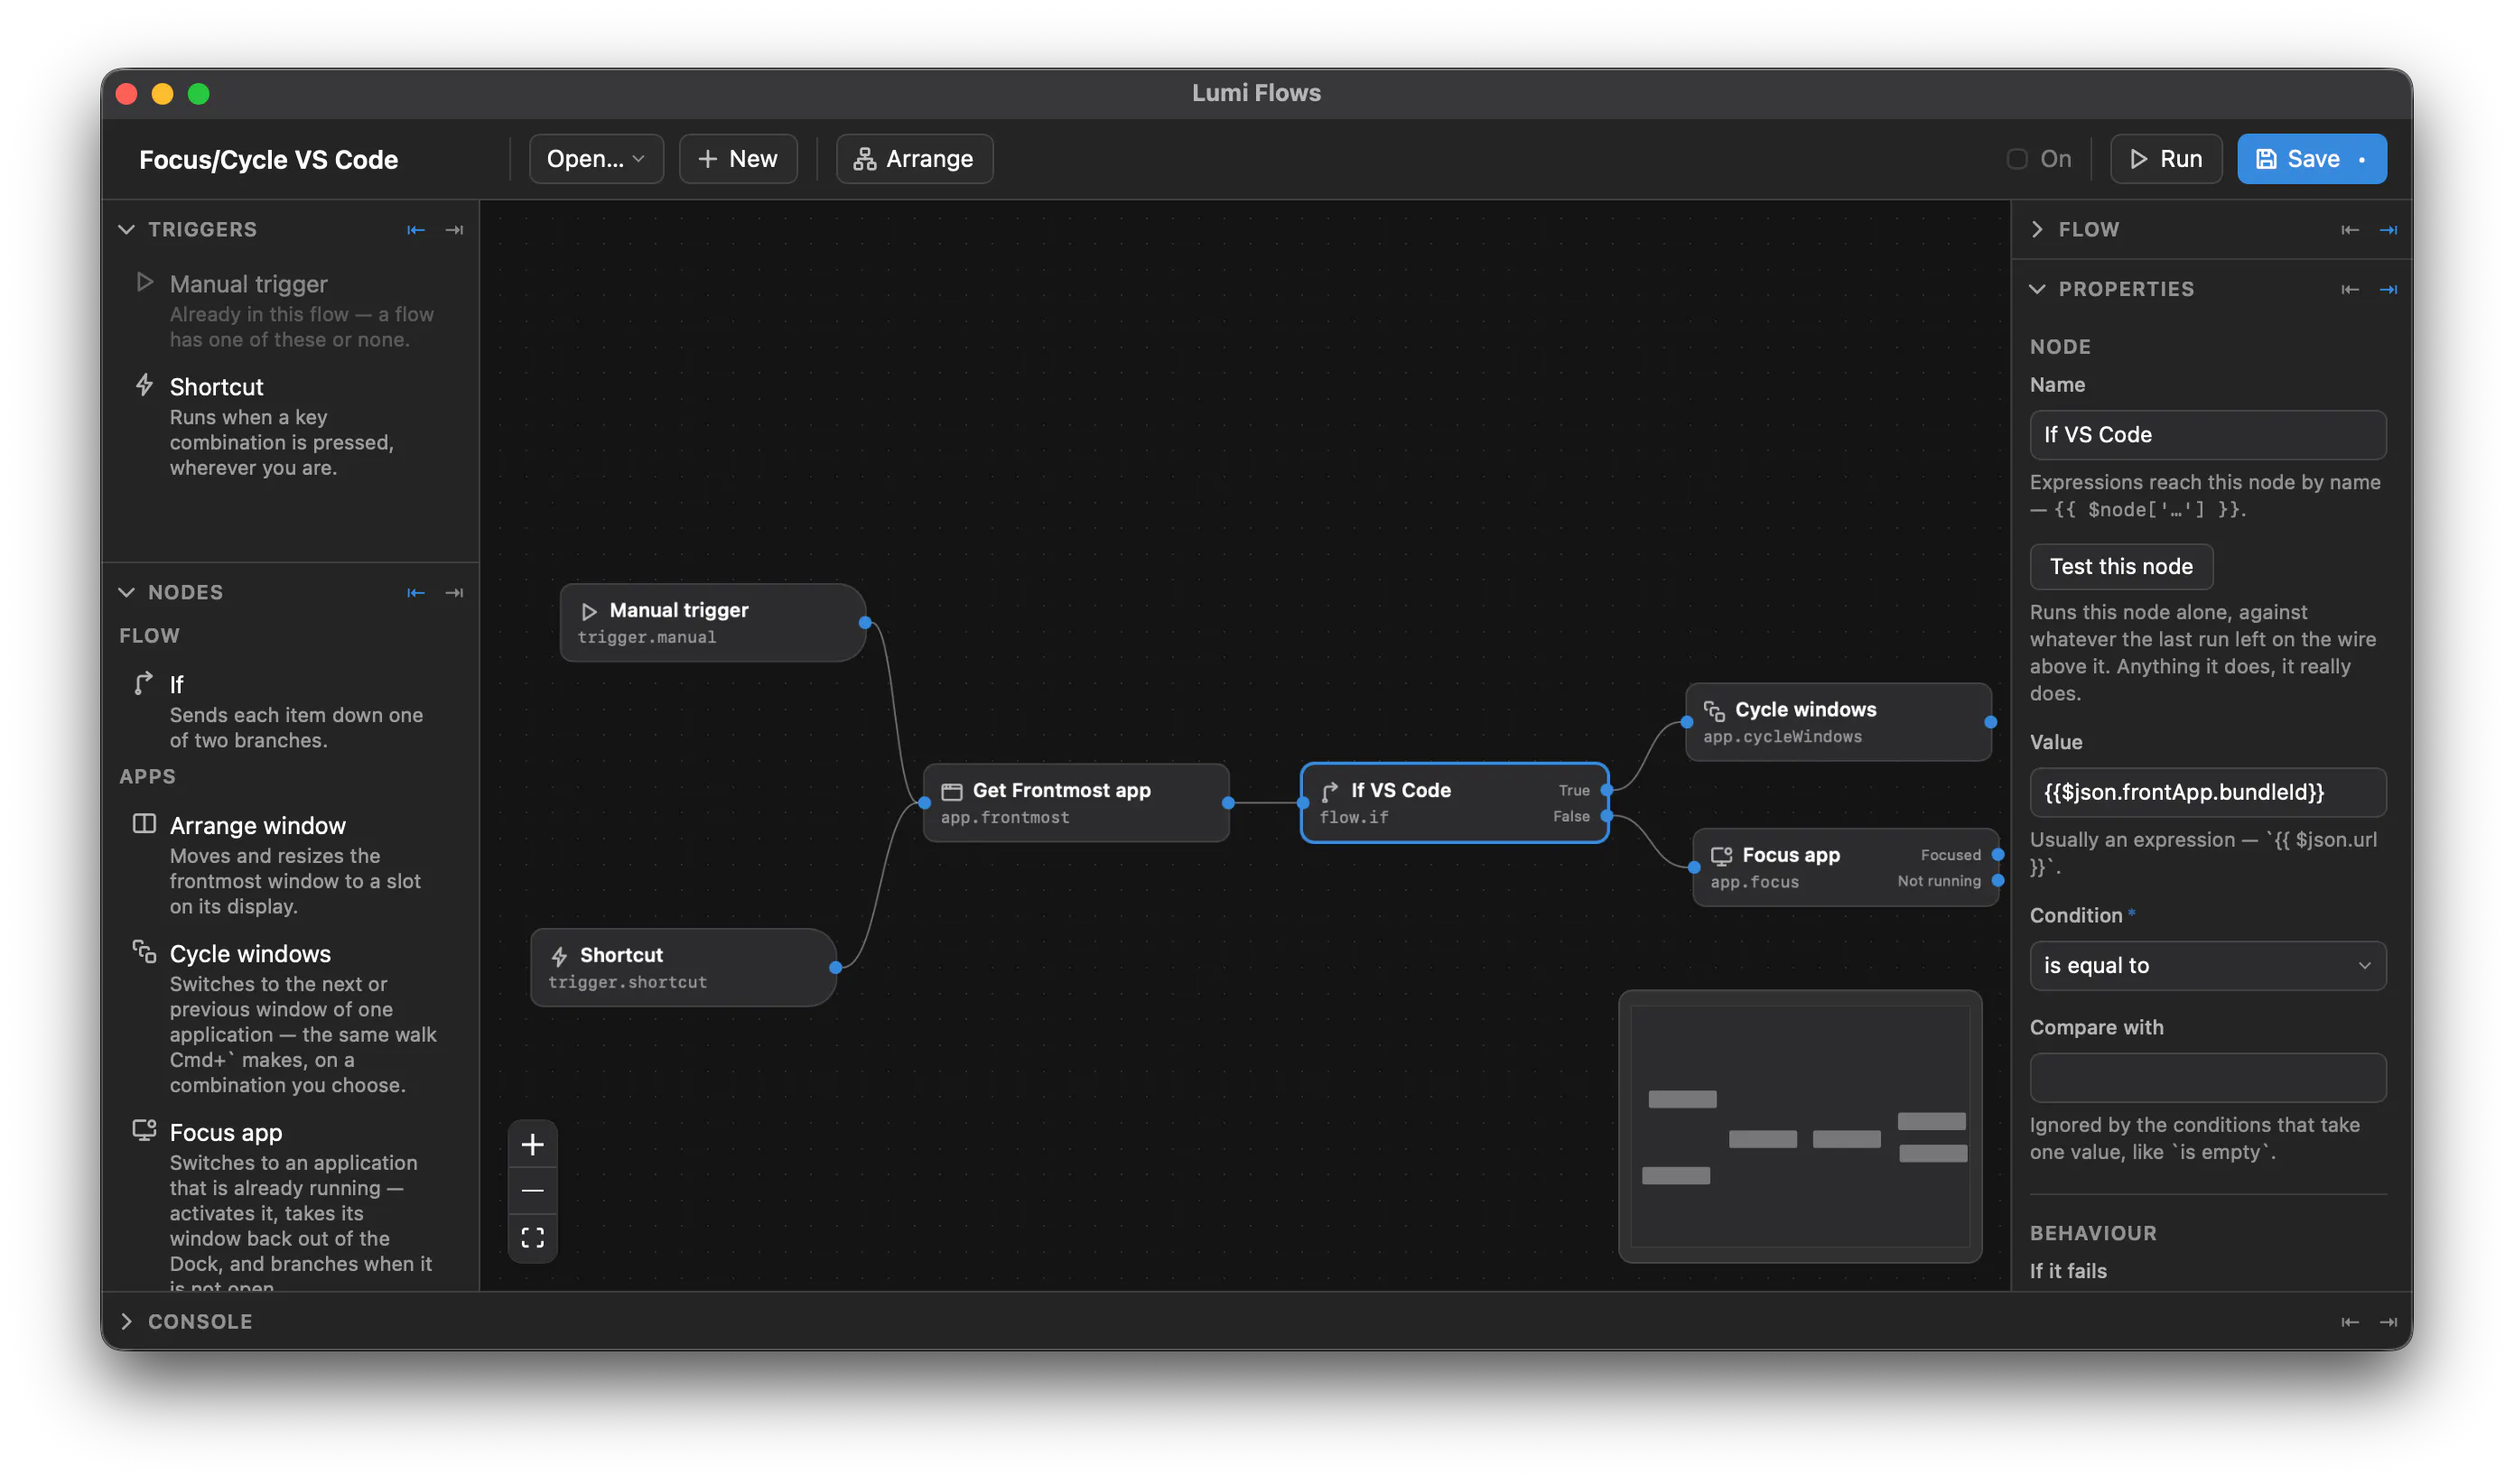Open the Open... flow dropdown
The image size is (2514, 1484).
[x=596, y=159]
